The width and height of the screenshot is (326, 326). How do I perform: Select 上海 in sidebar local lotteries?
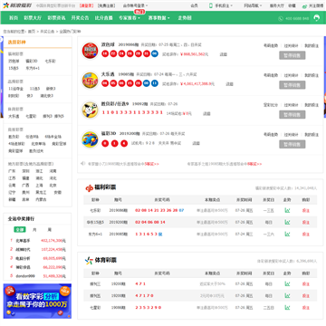(39, 186)
